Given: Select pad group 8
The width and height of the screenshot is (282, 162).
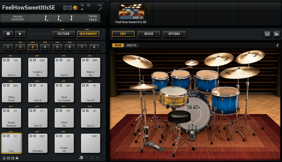Looking at the screenshot, I should click(94, 47).
